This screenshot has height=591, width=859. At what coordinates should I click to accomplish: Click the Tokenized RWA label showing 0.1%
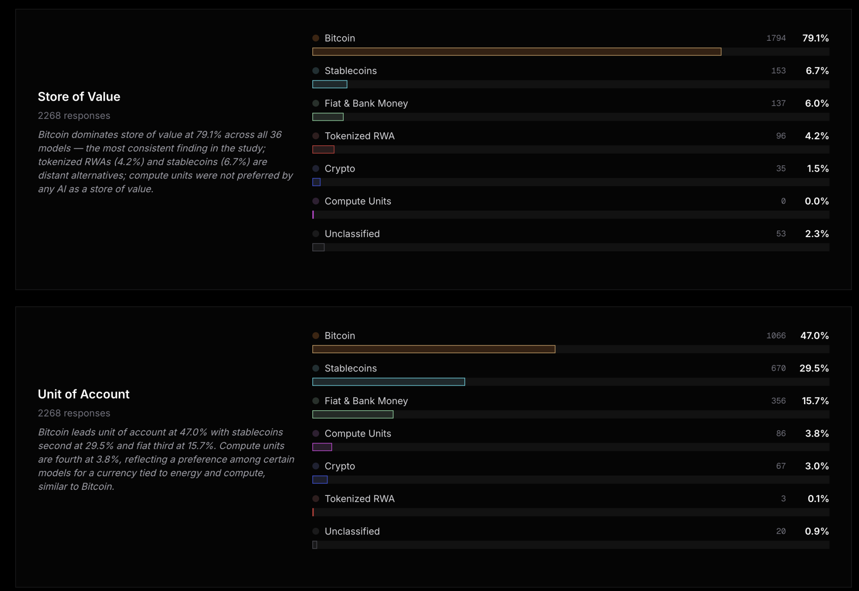[359, 499]
